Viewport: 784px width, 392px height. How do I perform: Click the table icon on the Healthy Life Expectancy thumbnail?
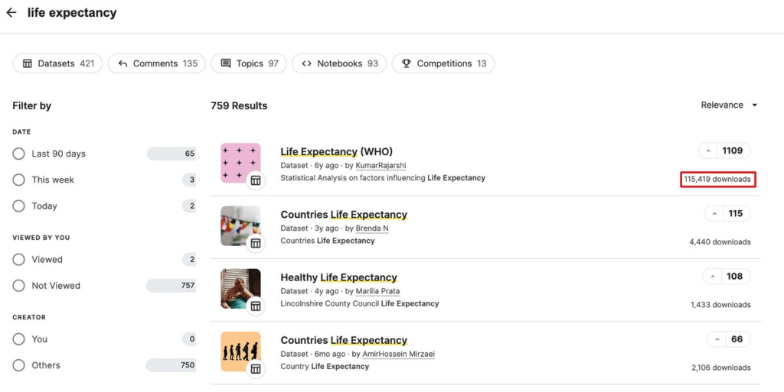pos(256,306)
